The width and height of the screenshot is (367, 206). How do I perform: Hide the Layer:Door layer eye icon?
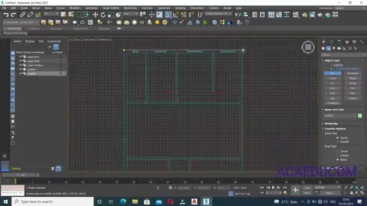[x=21, y=57]
